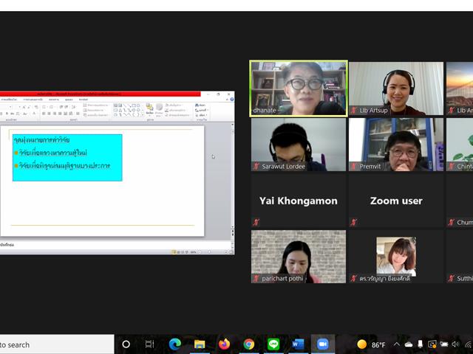Image resolution: width=473 pixels, height=354 pixels.
Task: Click the 86°F weather widget
Action: (371, 344)
